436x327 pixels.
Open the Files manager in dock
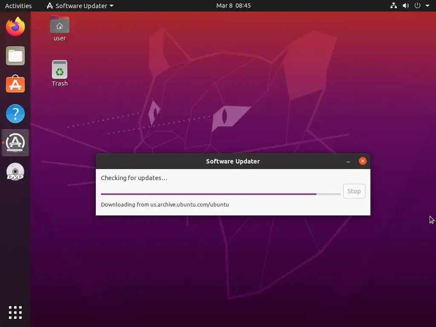click(x=15, y=56)
